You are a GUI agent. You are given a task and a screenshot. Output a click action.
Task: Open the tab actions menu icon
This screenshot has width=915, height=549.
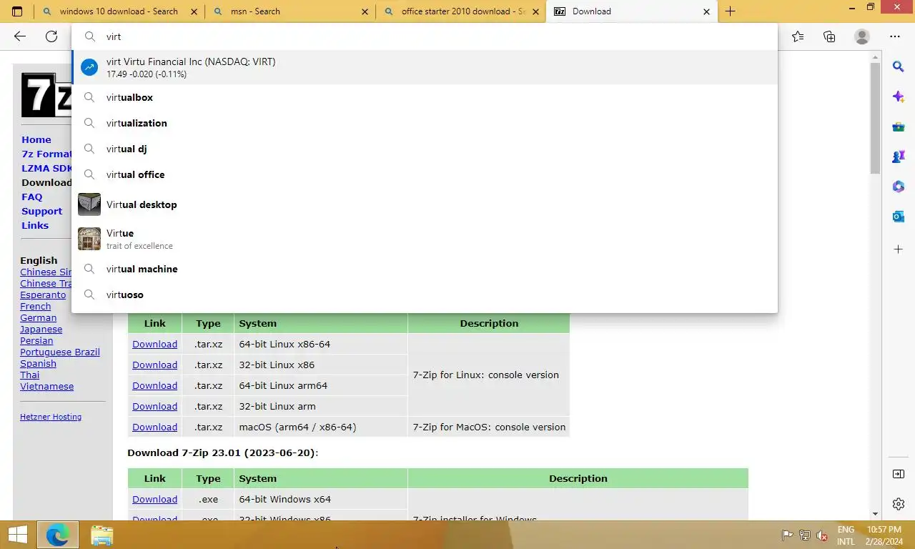point(17,11)
